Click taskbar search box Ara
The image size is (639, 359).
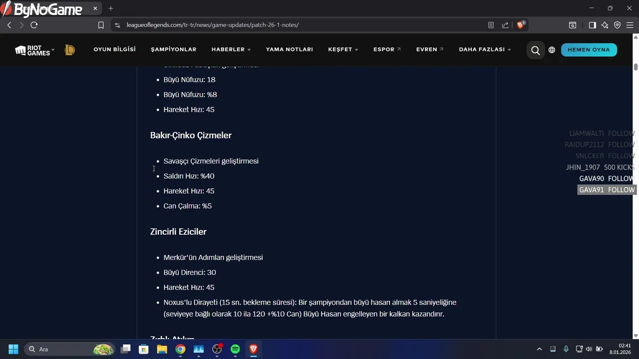click(70, 349)
